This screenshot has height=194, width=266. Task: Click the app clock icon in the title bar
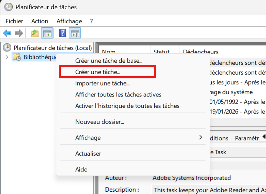[x=9, y=7]
